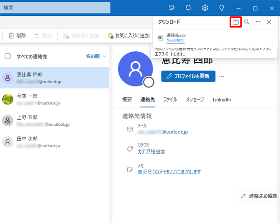Switch to LinkedIn tab
Image resolution: width=280 pixels, height=223 pixels.
point(222,100)
